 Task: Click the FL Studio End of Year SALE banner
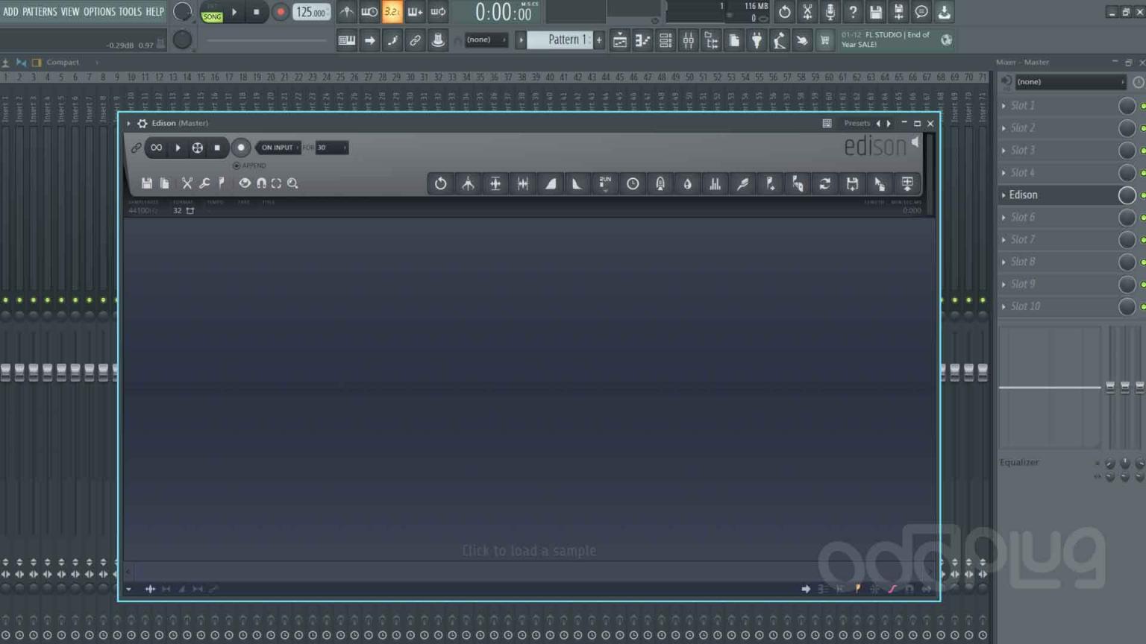888,39
